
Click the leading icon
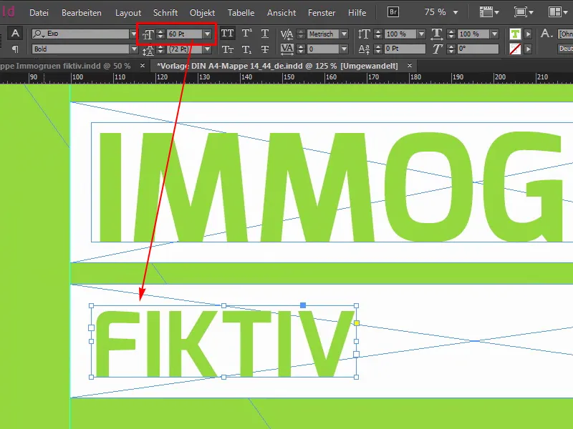[x=148, y=49]
